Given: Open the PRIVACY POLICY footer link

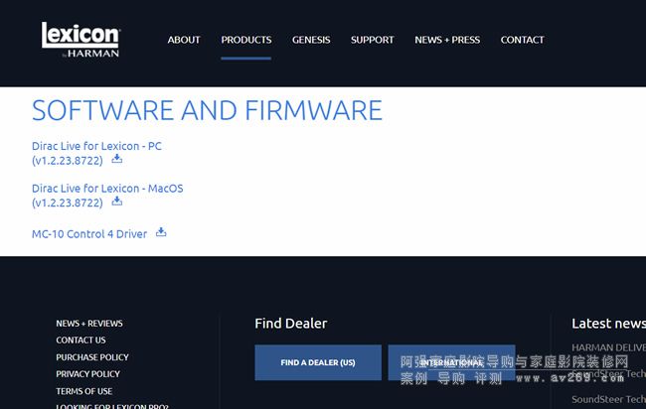Looking at the screenshot, I should pos(87,374).
